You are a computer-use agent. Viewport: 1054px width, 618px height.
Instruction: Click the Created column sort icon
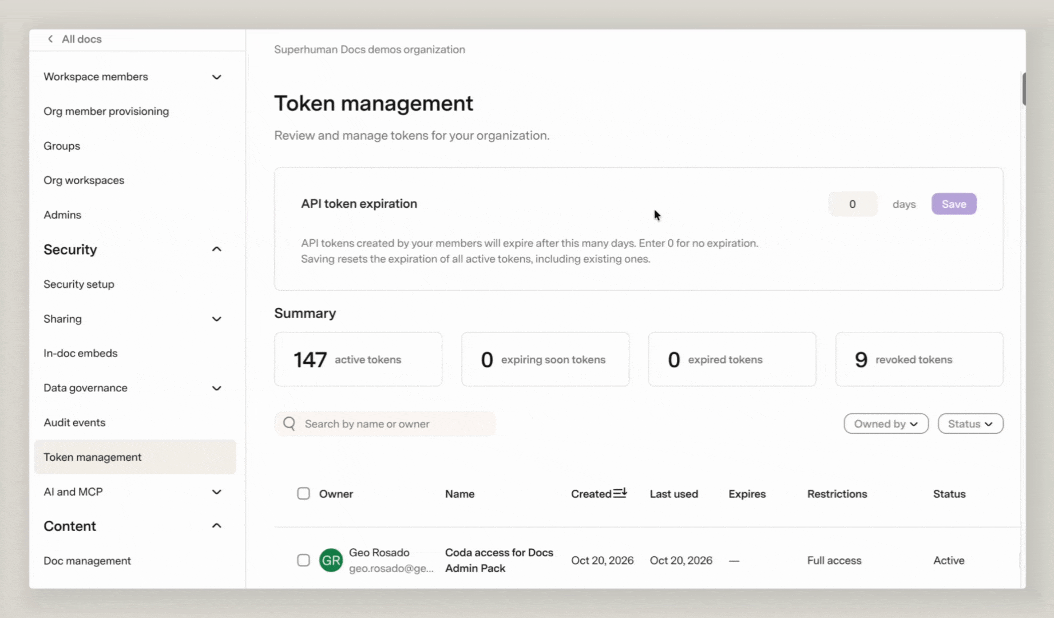point(620,493)
